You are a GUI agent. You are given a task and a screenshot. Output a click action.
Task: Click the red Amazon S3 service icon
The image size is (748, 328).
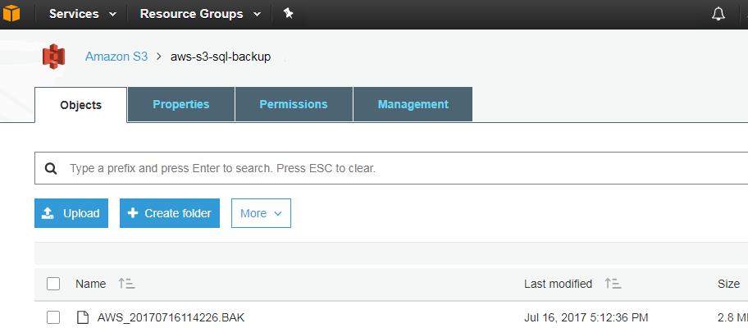53,57
